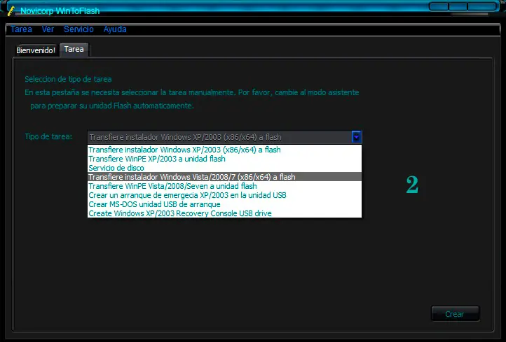Open the Ver menu
The width and height of the screenshot is (506, 342).
48,29
